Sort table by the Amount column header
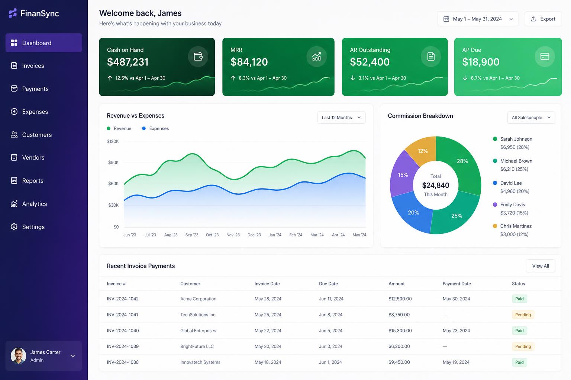This screenshot has height=380, width=571. 397,284
